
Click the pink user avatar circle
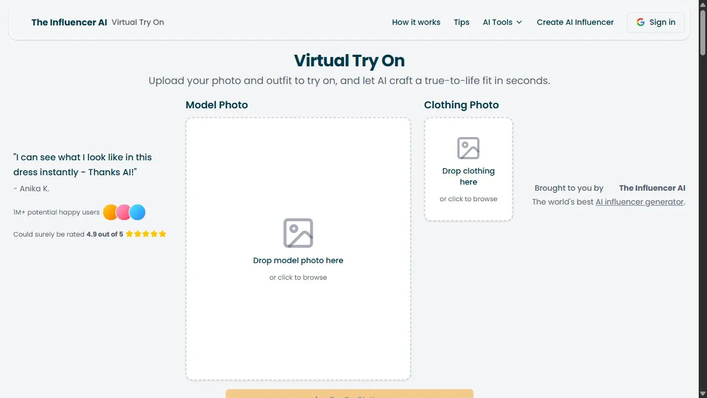coord(124,212)
